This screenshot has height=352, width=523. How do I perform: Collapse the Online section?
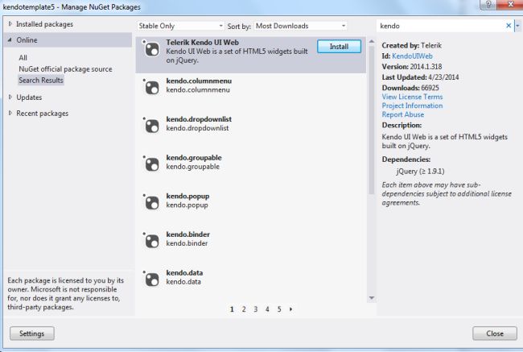coord(10,39)
